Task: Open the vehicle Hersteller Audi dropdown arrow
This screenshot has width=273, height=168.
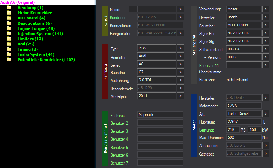Action: click(x=180, y=56)
